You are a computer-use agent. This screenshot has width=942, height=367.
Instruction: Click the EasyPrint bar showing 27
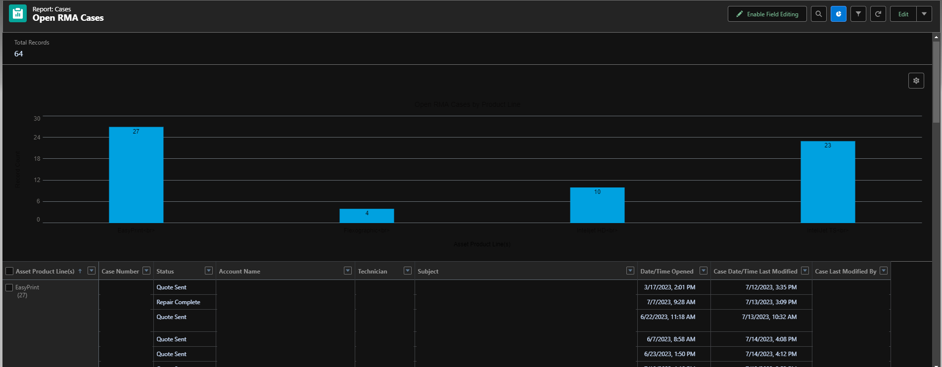click(x=136, y=175)
